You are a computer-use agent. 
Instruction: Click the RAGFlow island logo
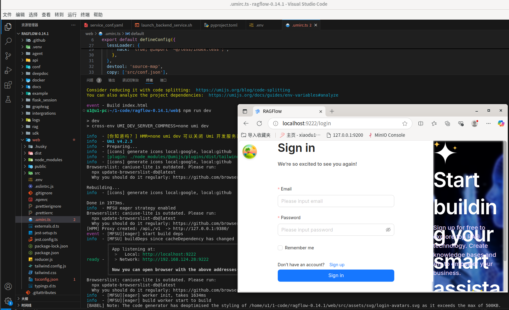250,152
